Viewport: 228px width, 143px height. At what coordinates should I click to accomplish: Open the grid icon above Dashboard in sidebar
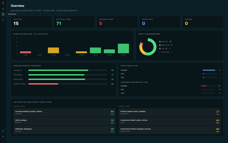(x=3, y=9)
